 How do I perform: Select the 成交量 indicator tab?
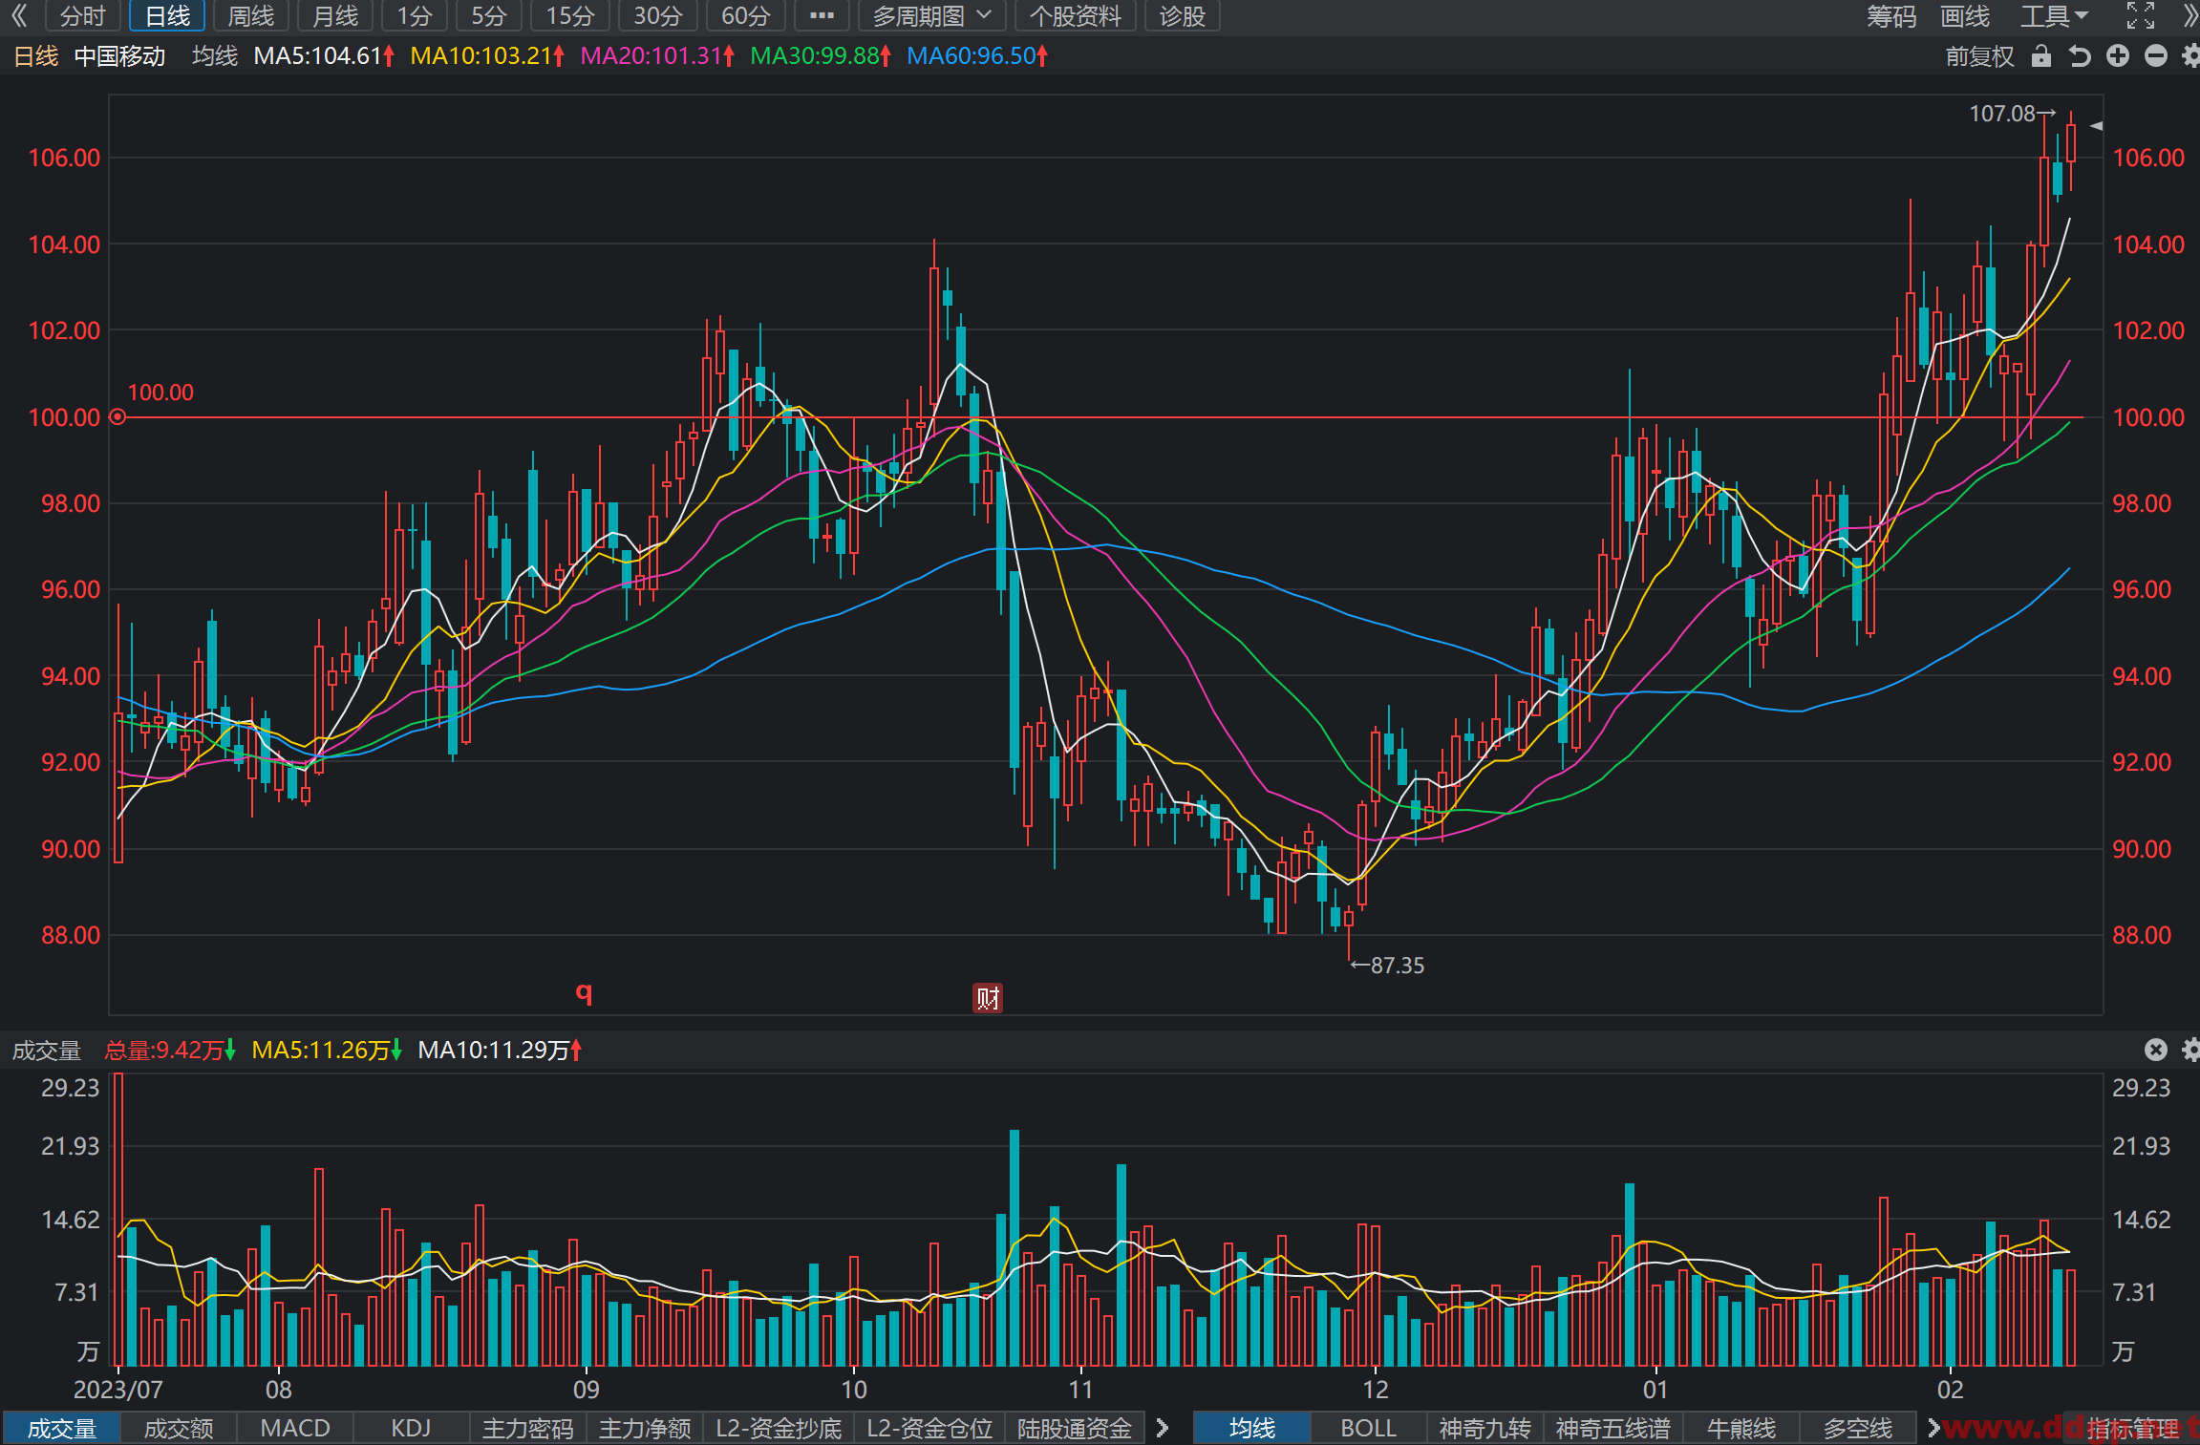click(x=61, y=1428)
